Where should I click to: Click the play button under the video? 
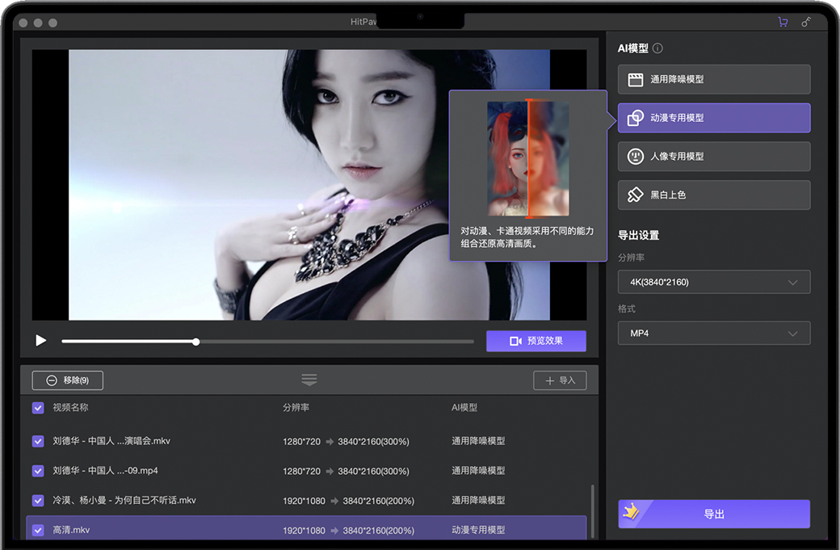pos(41,341)
